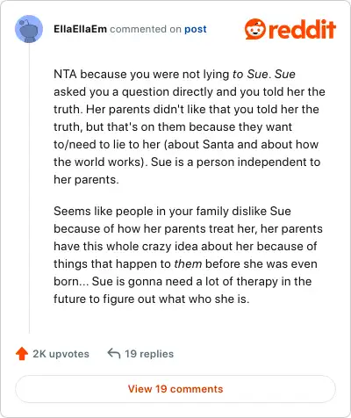Click the italic word "them"
The height and width of the screenshot is (418, 351).
[x=188, y=263]
